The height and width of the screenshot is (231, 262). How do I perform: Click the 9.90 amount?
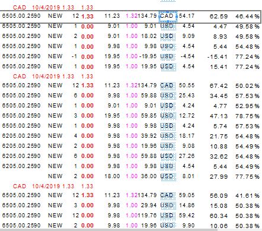click(x=188, y=226)
